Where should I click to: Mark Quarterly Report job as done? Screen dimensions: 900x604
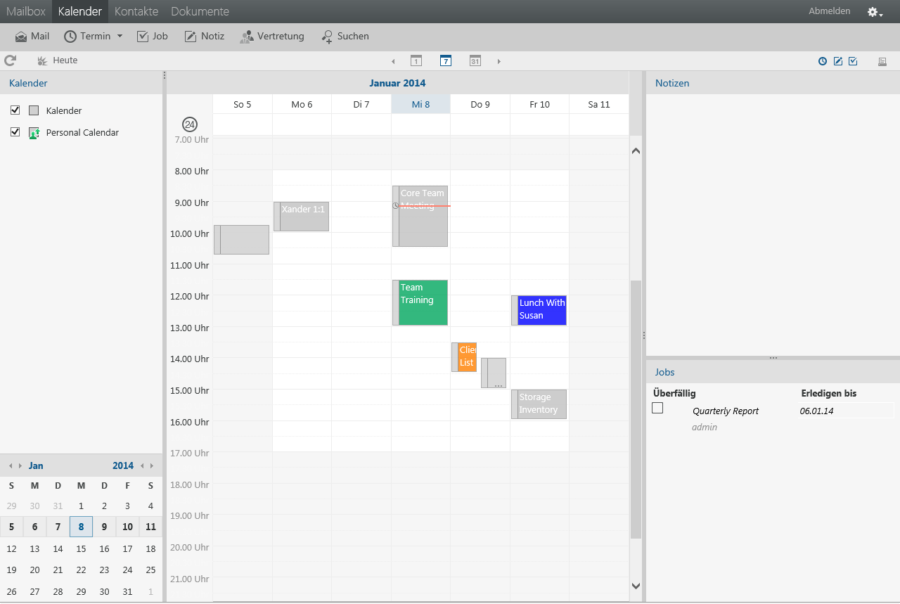click(657, 408)
